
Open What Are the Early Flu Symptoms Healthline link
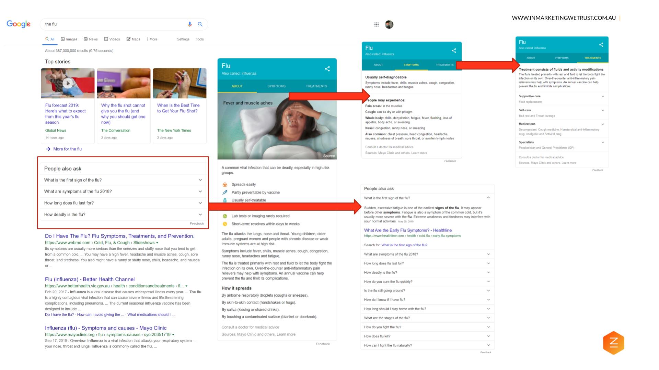(408, 230)
